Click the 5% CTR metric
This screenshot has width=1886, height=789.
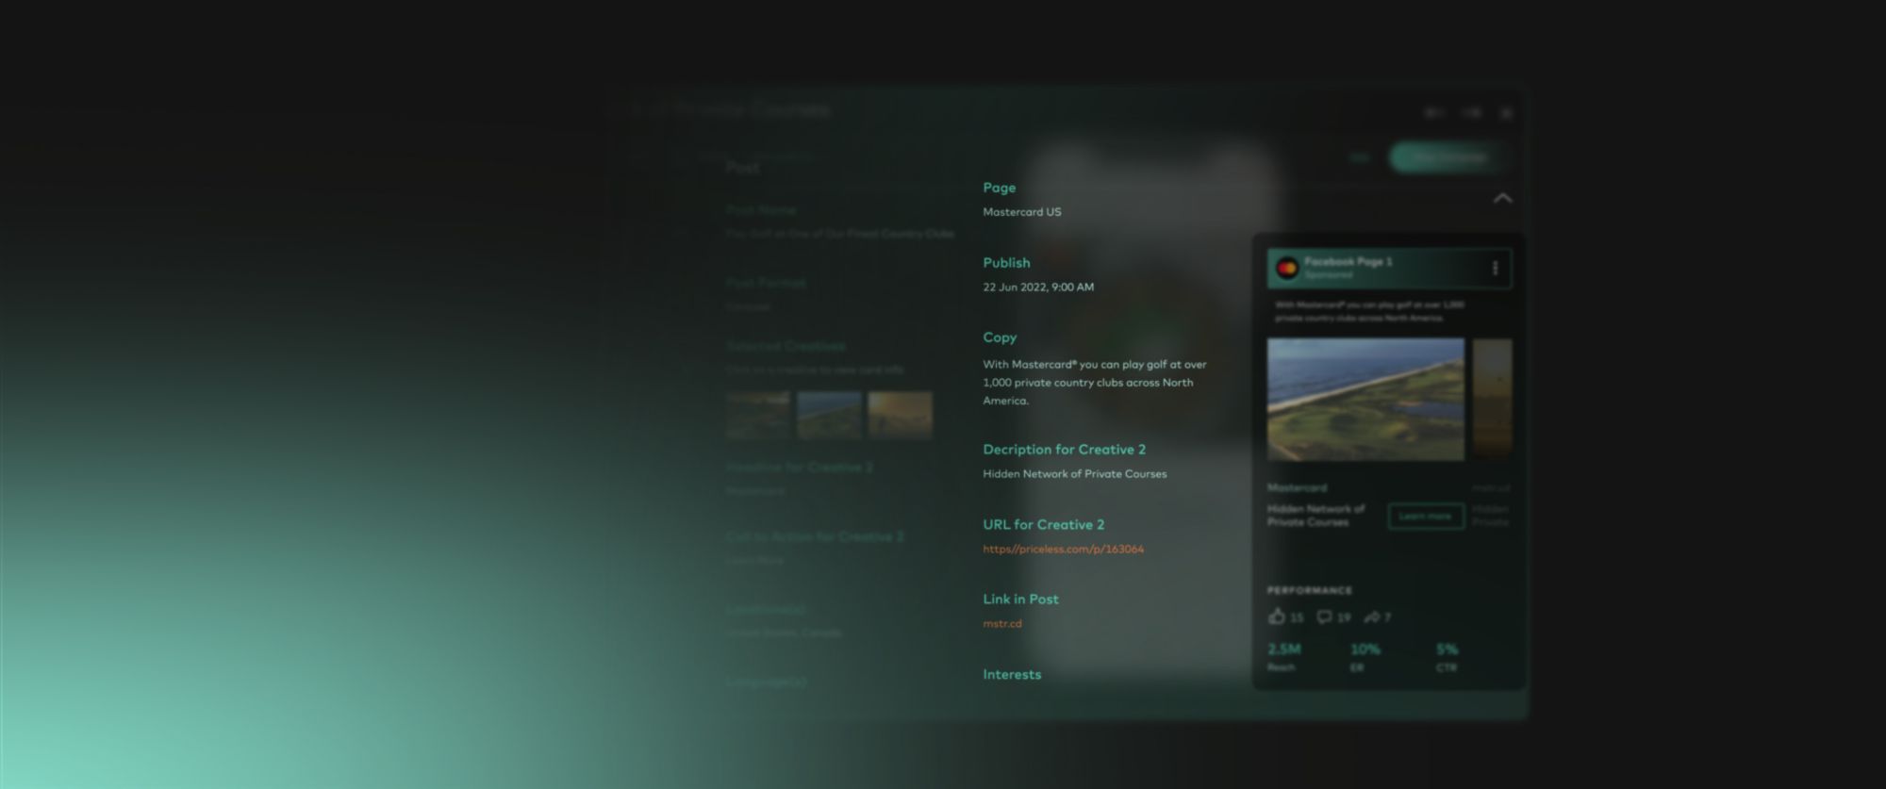[x=1447, y=656]
